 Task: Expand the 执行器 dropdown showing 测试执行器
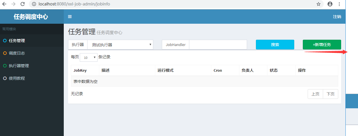(120, 45)
